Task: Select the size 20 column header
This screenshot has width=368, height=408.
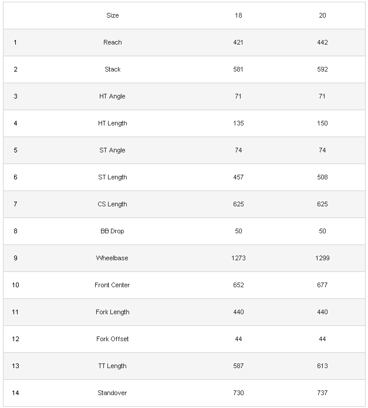Action: [x=322, y=15]
